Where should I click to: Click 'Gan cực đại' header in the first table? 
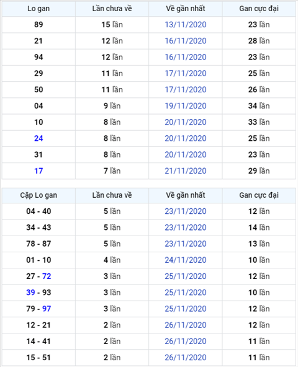(259, 9)
